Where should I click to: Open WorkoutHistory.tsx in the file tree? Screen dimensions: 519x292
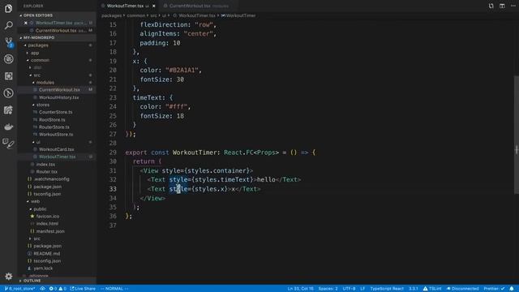[x=59, y=97]
